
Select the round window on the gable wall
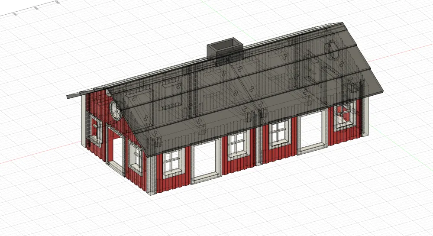click(x=115, y=110)
